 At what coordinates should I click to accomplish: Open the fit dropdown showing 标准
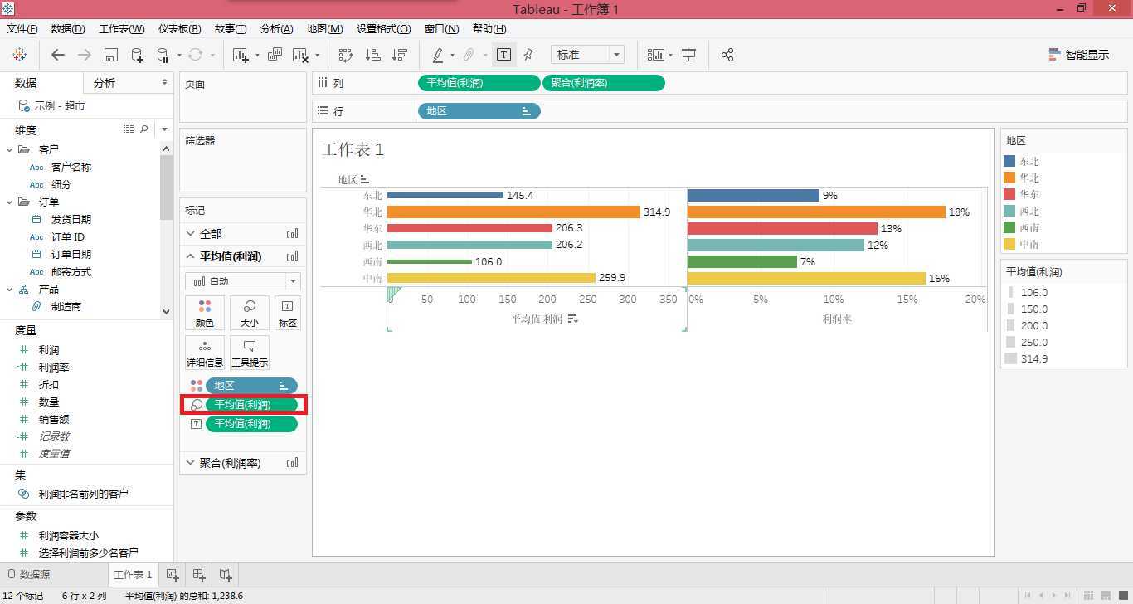point(587,55)
